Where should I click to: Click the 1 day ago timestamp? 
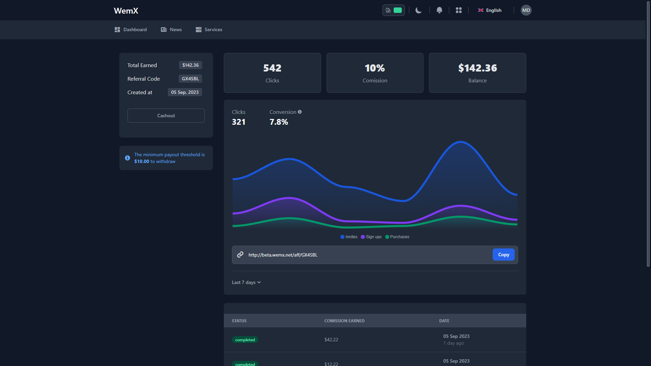(x=454, y=343)
